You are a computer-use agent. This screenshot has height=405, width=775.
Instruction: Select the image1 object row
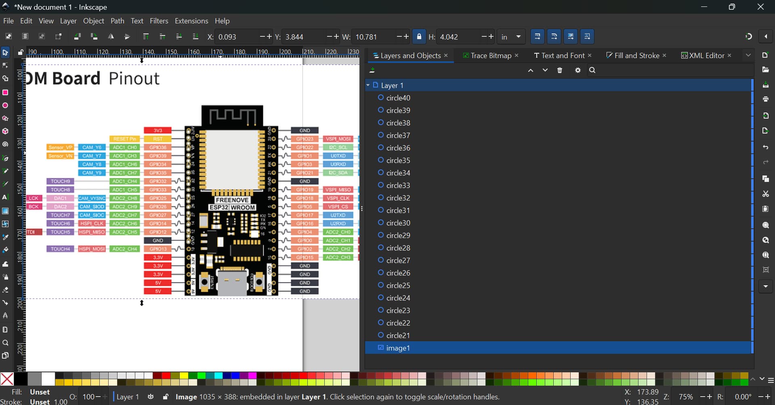coord(558,348)
